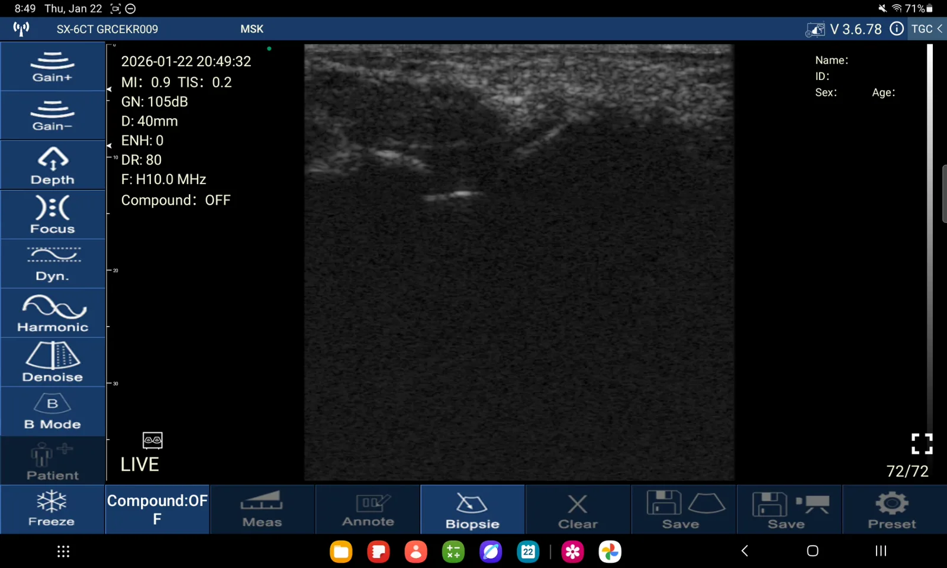947x568 pixels.
Task: Open Patient information entry
Action: tap(53, 461)
